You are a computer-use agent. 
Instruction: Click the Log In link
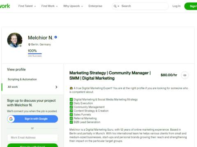coord(176,6)
